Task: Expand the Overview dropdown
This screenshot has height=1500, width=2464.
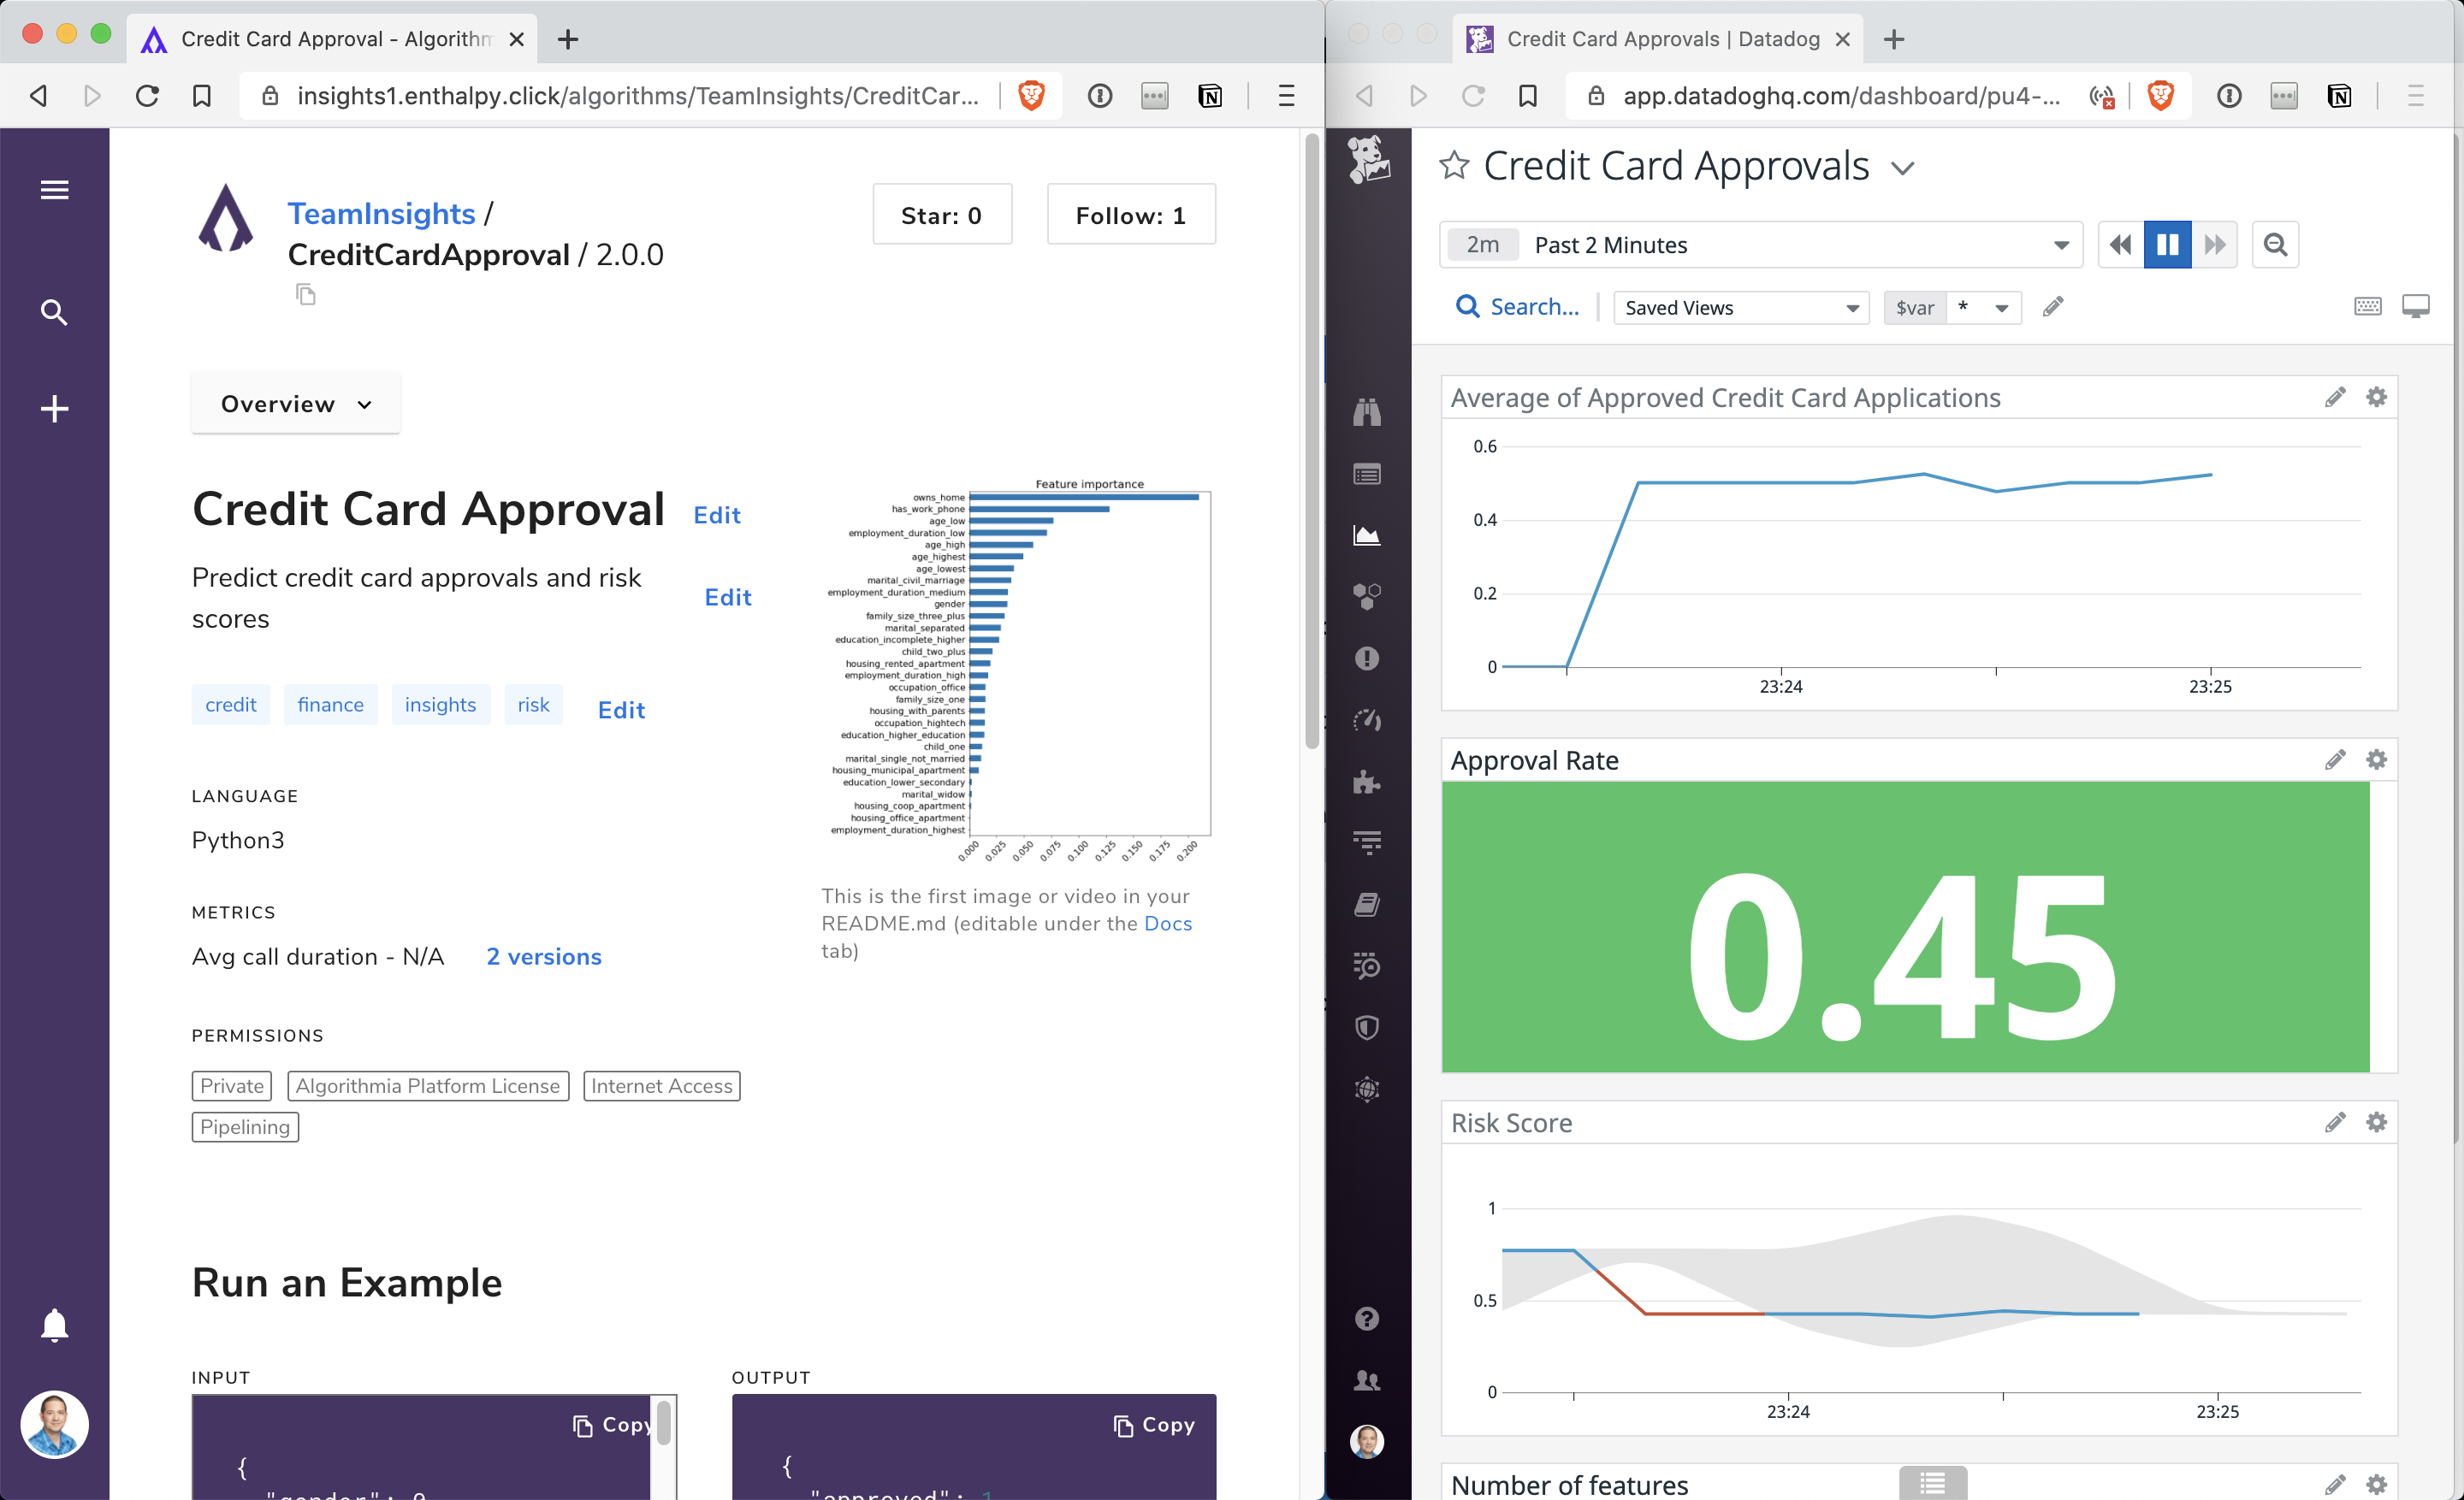Action: tap(296, 404)
